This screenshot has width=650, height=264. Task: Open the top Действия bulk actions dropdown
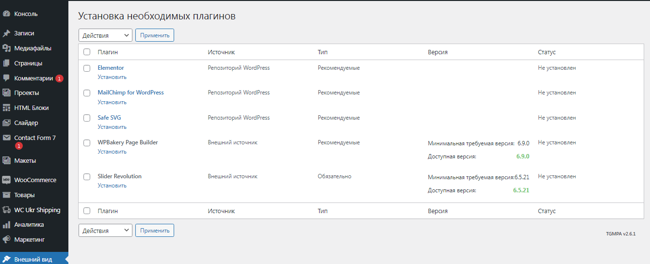point(105,35)
